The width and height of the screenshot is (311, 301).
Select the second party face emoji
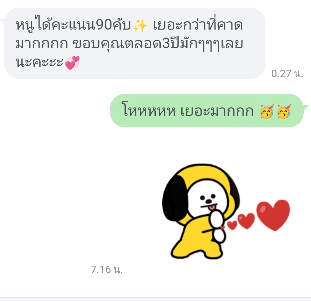coord(284,111)
